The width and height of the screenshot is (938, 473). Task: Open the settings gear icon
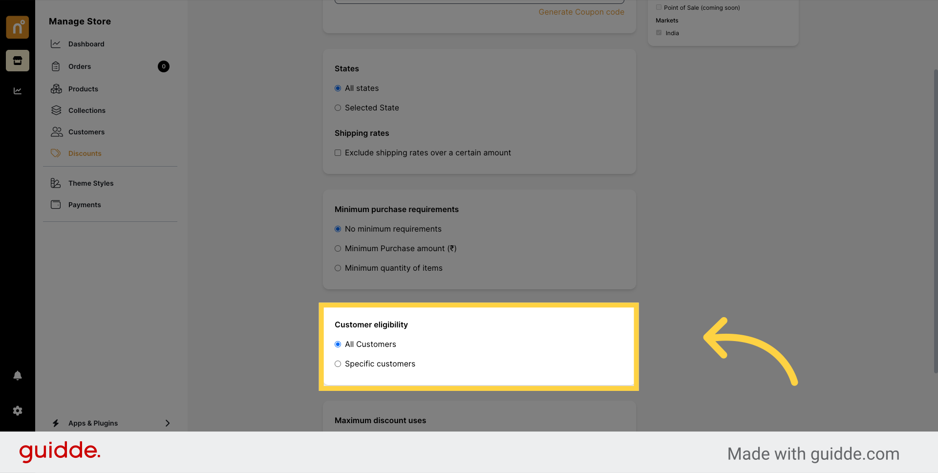pyautogui.click(x=18, y=411)
